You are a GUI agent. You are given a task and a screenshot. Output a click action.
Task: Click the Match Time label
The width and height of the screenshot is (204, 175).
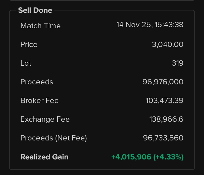tap(41, 26)
